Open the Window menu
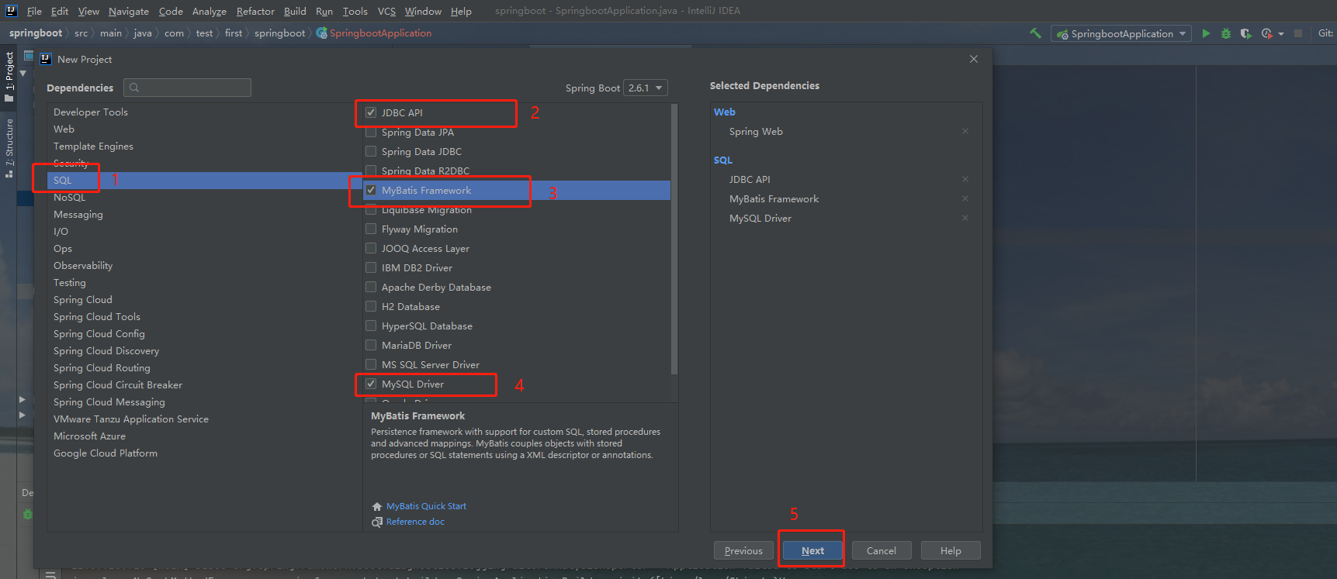 click(423, 11)
